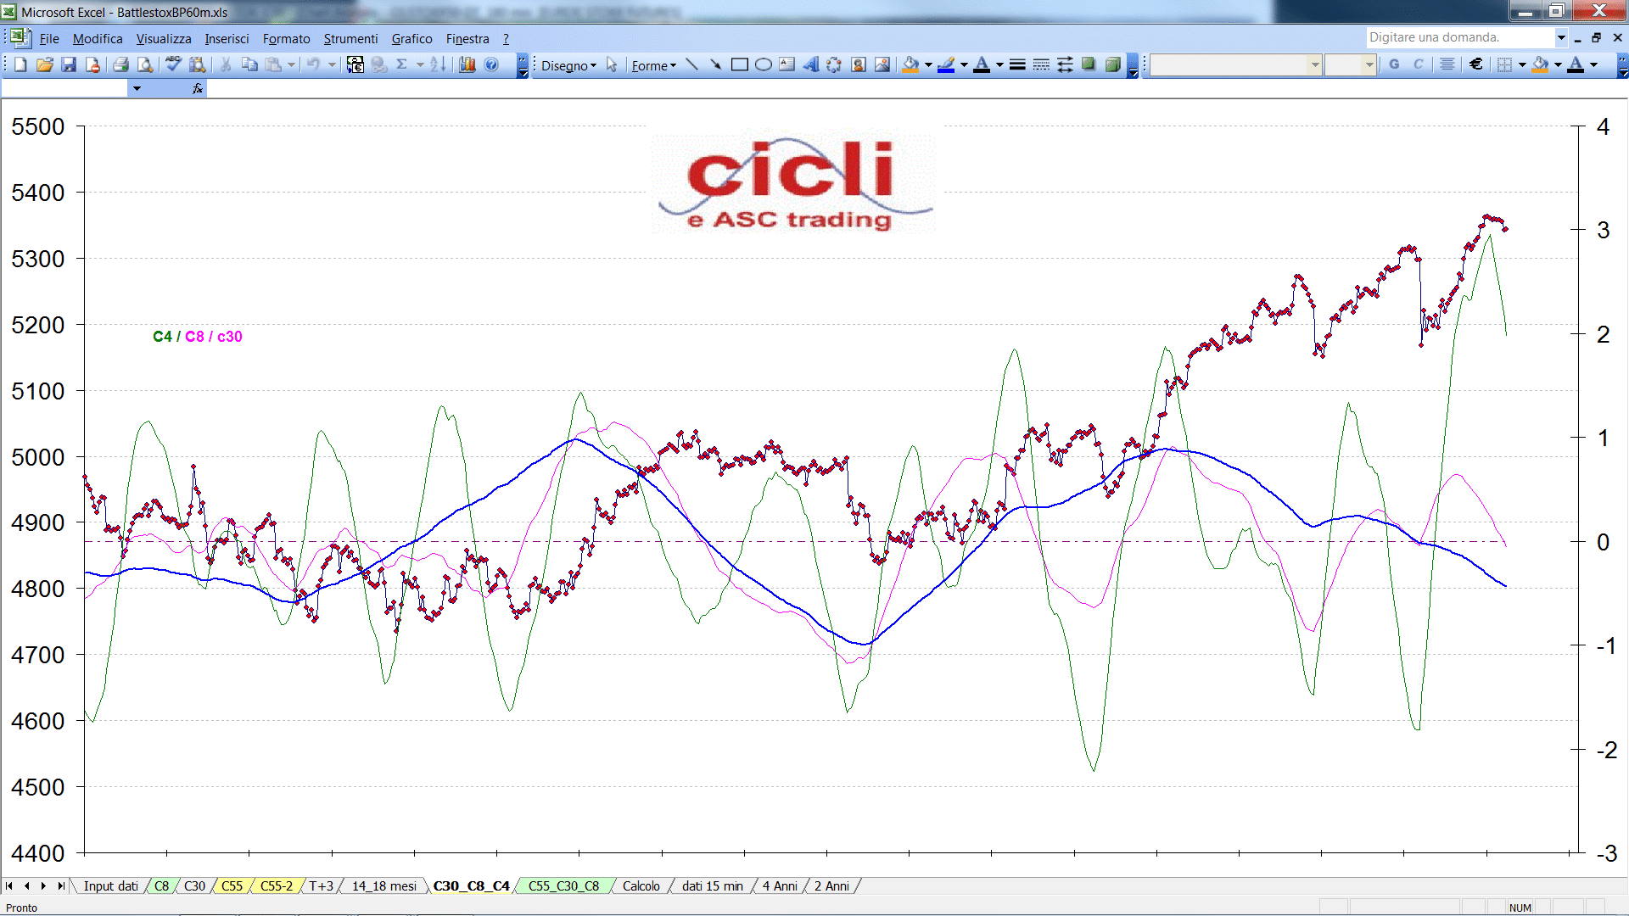Undo the last action
Screen dimensions: 1629x916
[x=314, y=64]
